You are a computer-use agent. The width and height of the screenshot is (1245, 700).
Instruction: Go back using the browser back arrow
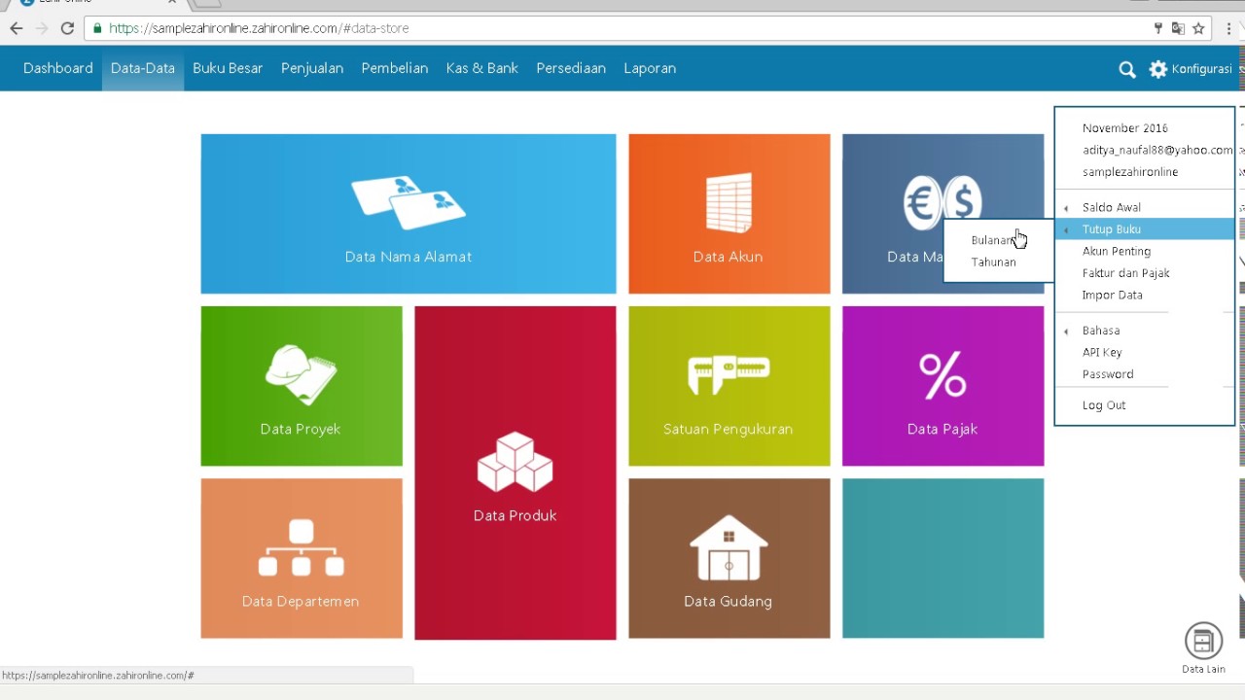pos(16,28)
